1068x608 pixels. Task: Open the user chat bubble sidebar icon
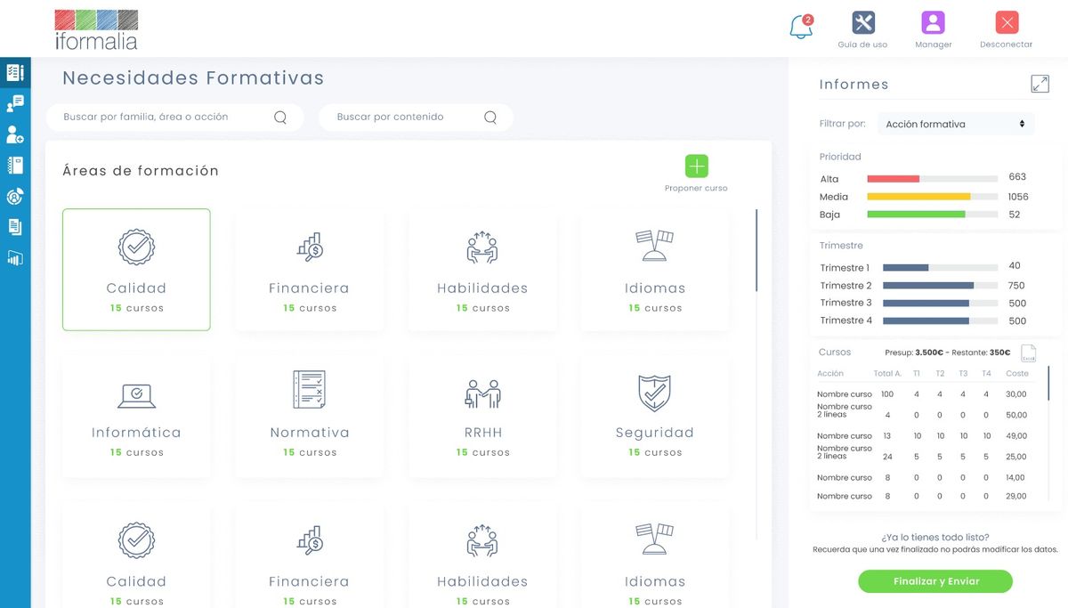[15, 104]
